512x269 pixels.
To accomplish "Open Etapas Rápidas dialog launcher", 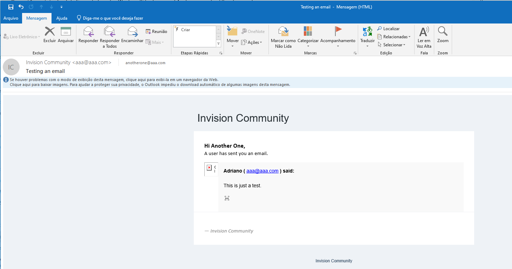I will (221, 53).
